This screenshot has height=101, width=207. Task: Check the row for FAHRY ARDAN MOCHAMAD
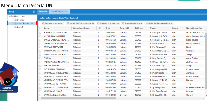(x=40, y=55)
